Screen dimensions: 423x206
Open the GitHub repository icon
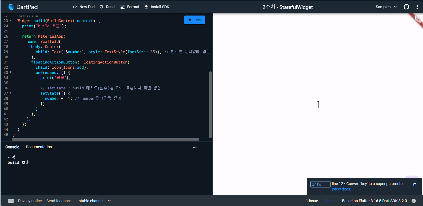click(406, 7)
